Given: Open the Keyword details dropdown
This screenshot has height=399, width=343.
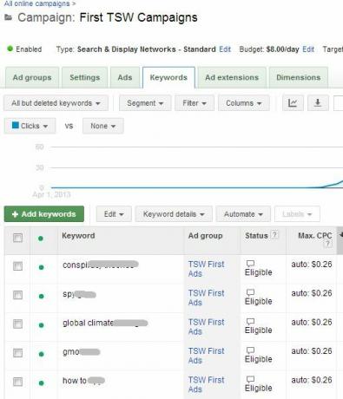Looking at the screenshot, I should (174, 214).
